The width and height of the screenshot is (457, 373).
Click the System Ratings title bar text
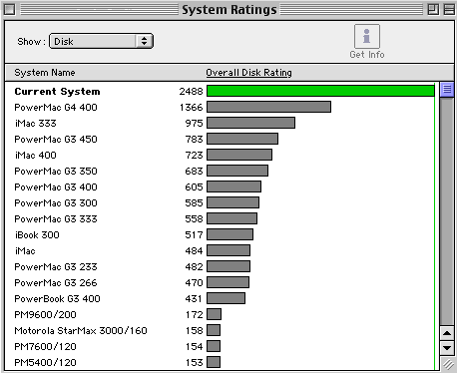[229, 9]
